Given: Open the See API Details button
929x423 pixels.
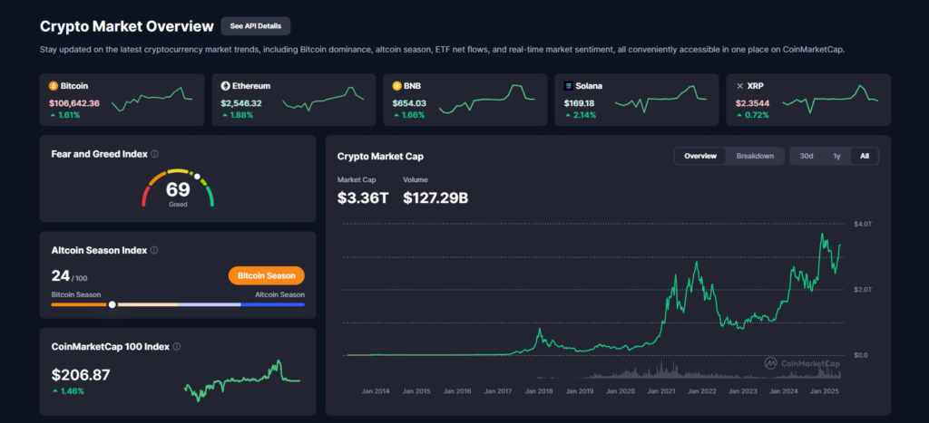Looking at the screenshot, I should (255, 26).
